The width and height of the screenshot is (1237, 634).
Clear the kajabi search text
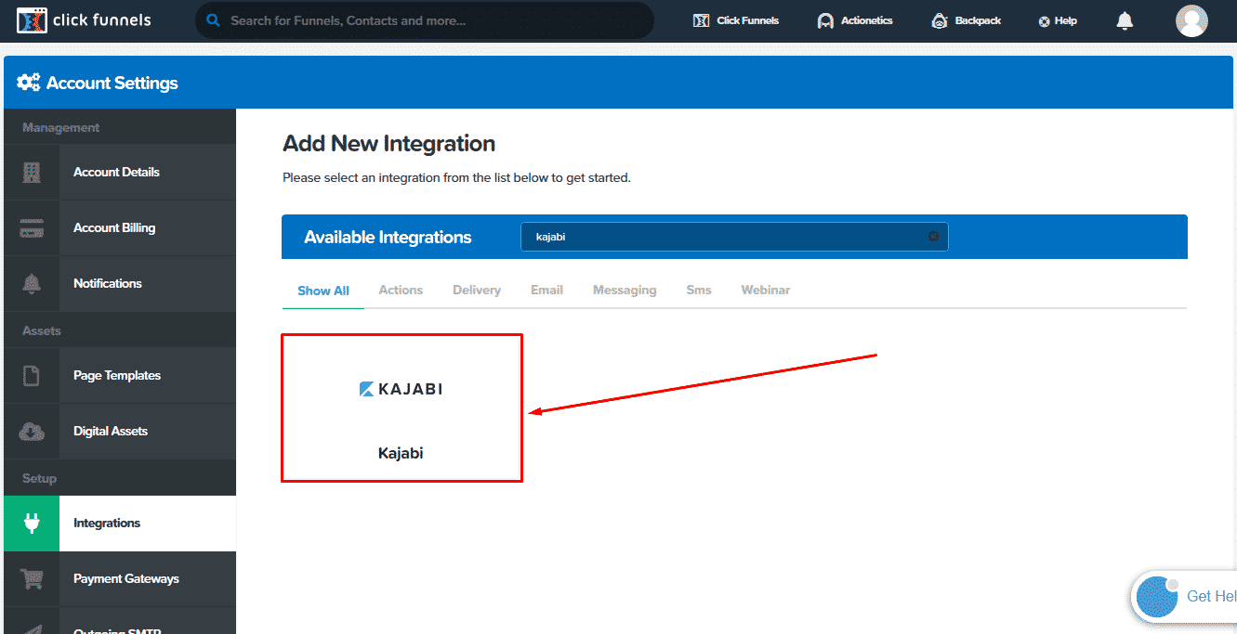(x=933, y=237)
